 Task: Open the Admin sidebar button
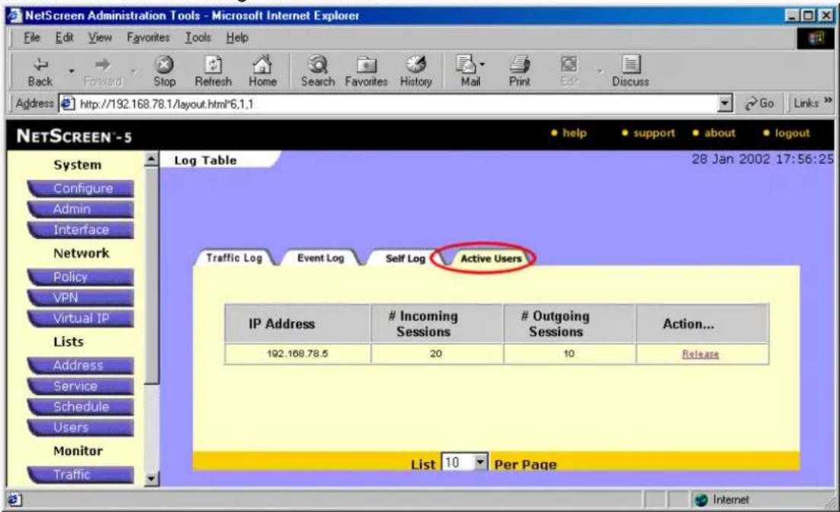81,209
